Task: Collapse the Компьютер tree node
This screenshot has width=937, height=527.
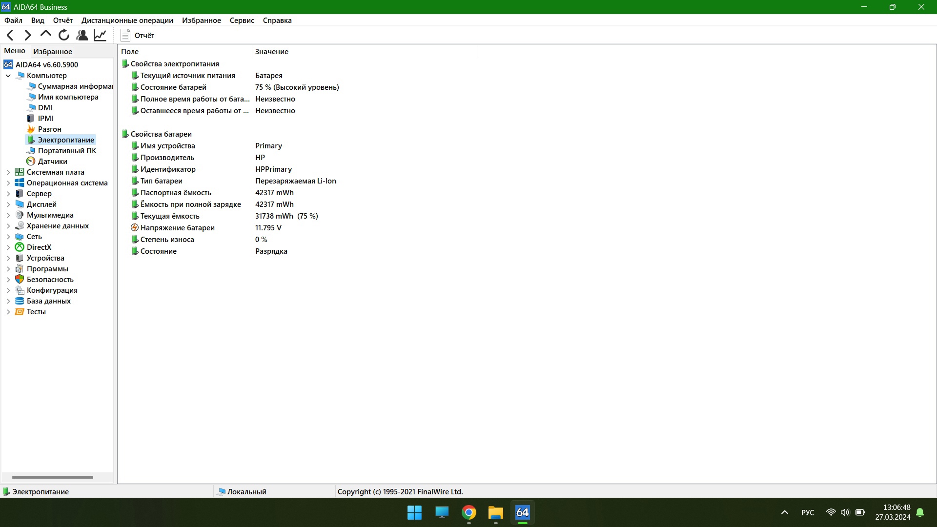Action: click(8, 76)
